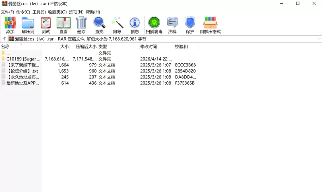Close the WinRAR window
The image size is (322, 192).
coord(314,4)
